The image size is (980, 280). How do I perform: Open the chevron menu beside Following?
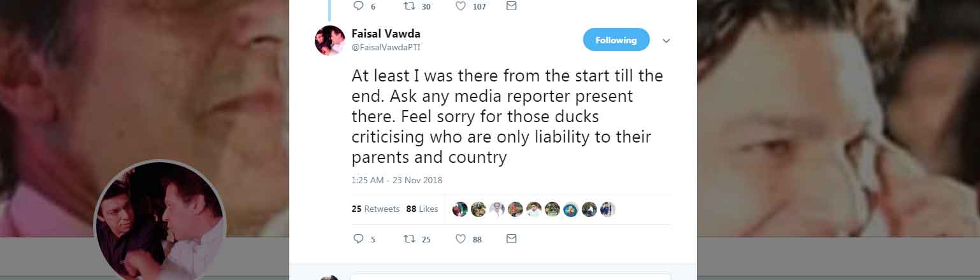666,41
